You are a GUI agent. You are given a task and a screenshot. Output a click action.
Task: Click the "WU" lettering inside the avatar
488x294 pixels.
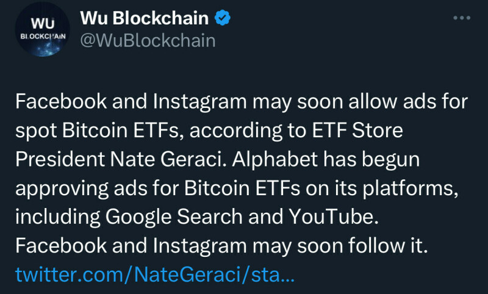[x=43, y=23]
